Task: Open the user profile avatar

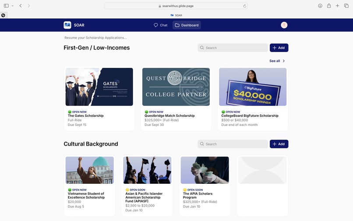Action: (284, 25)
